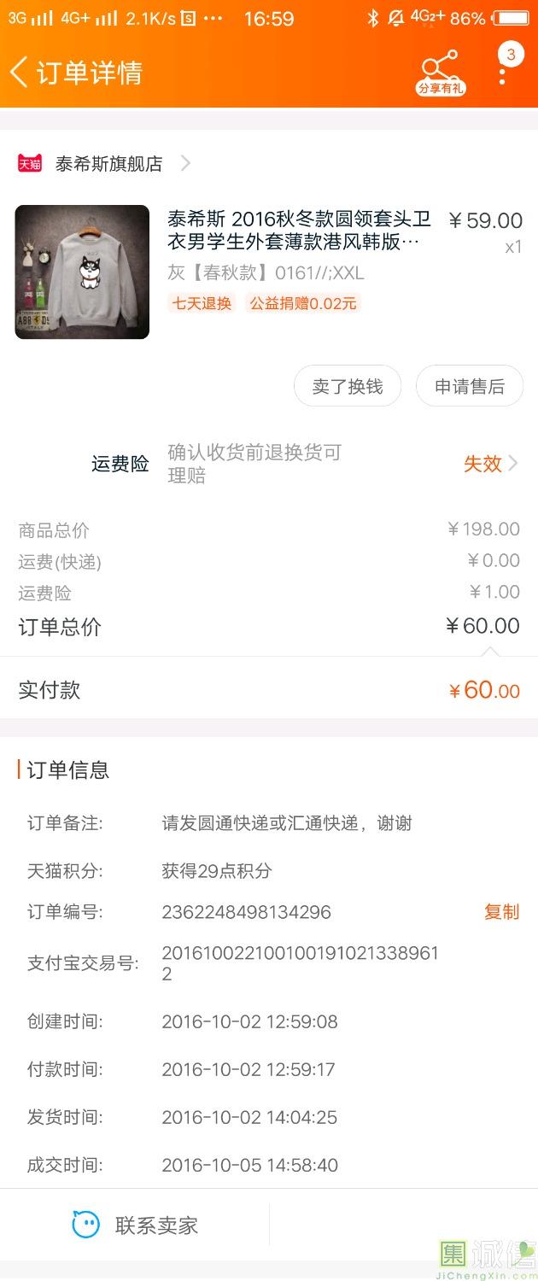Viewport: 538px width, 1281px height.
Task: Tap the Tmall (天猫) logo icon
Action: [x=30, y=163]
